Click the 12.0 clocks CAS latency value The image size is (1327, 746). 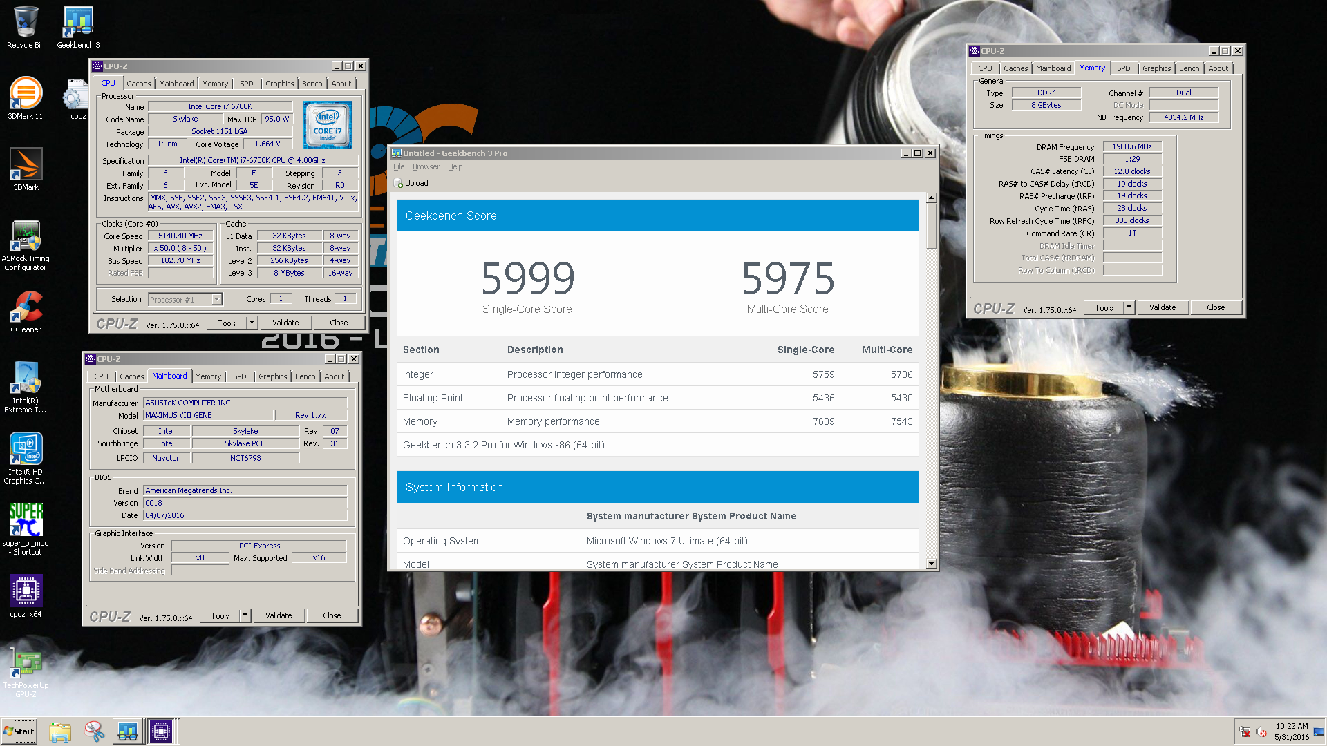[1132, 171]
